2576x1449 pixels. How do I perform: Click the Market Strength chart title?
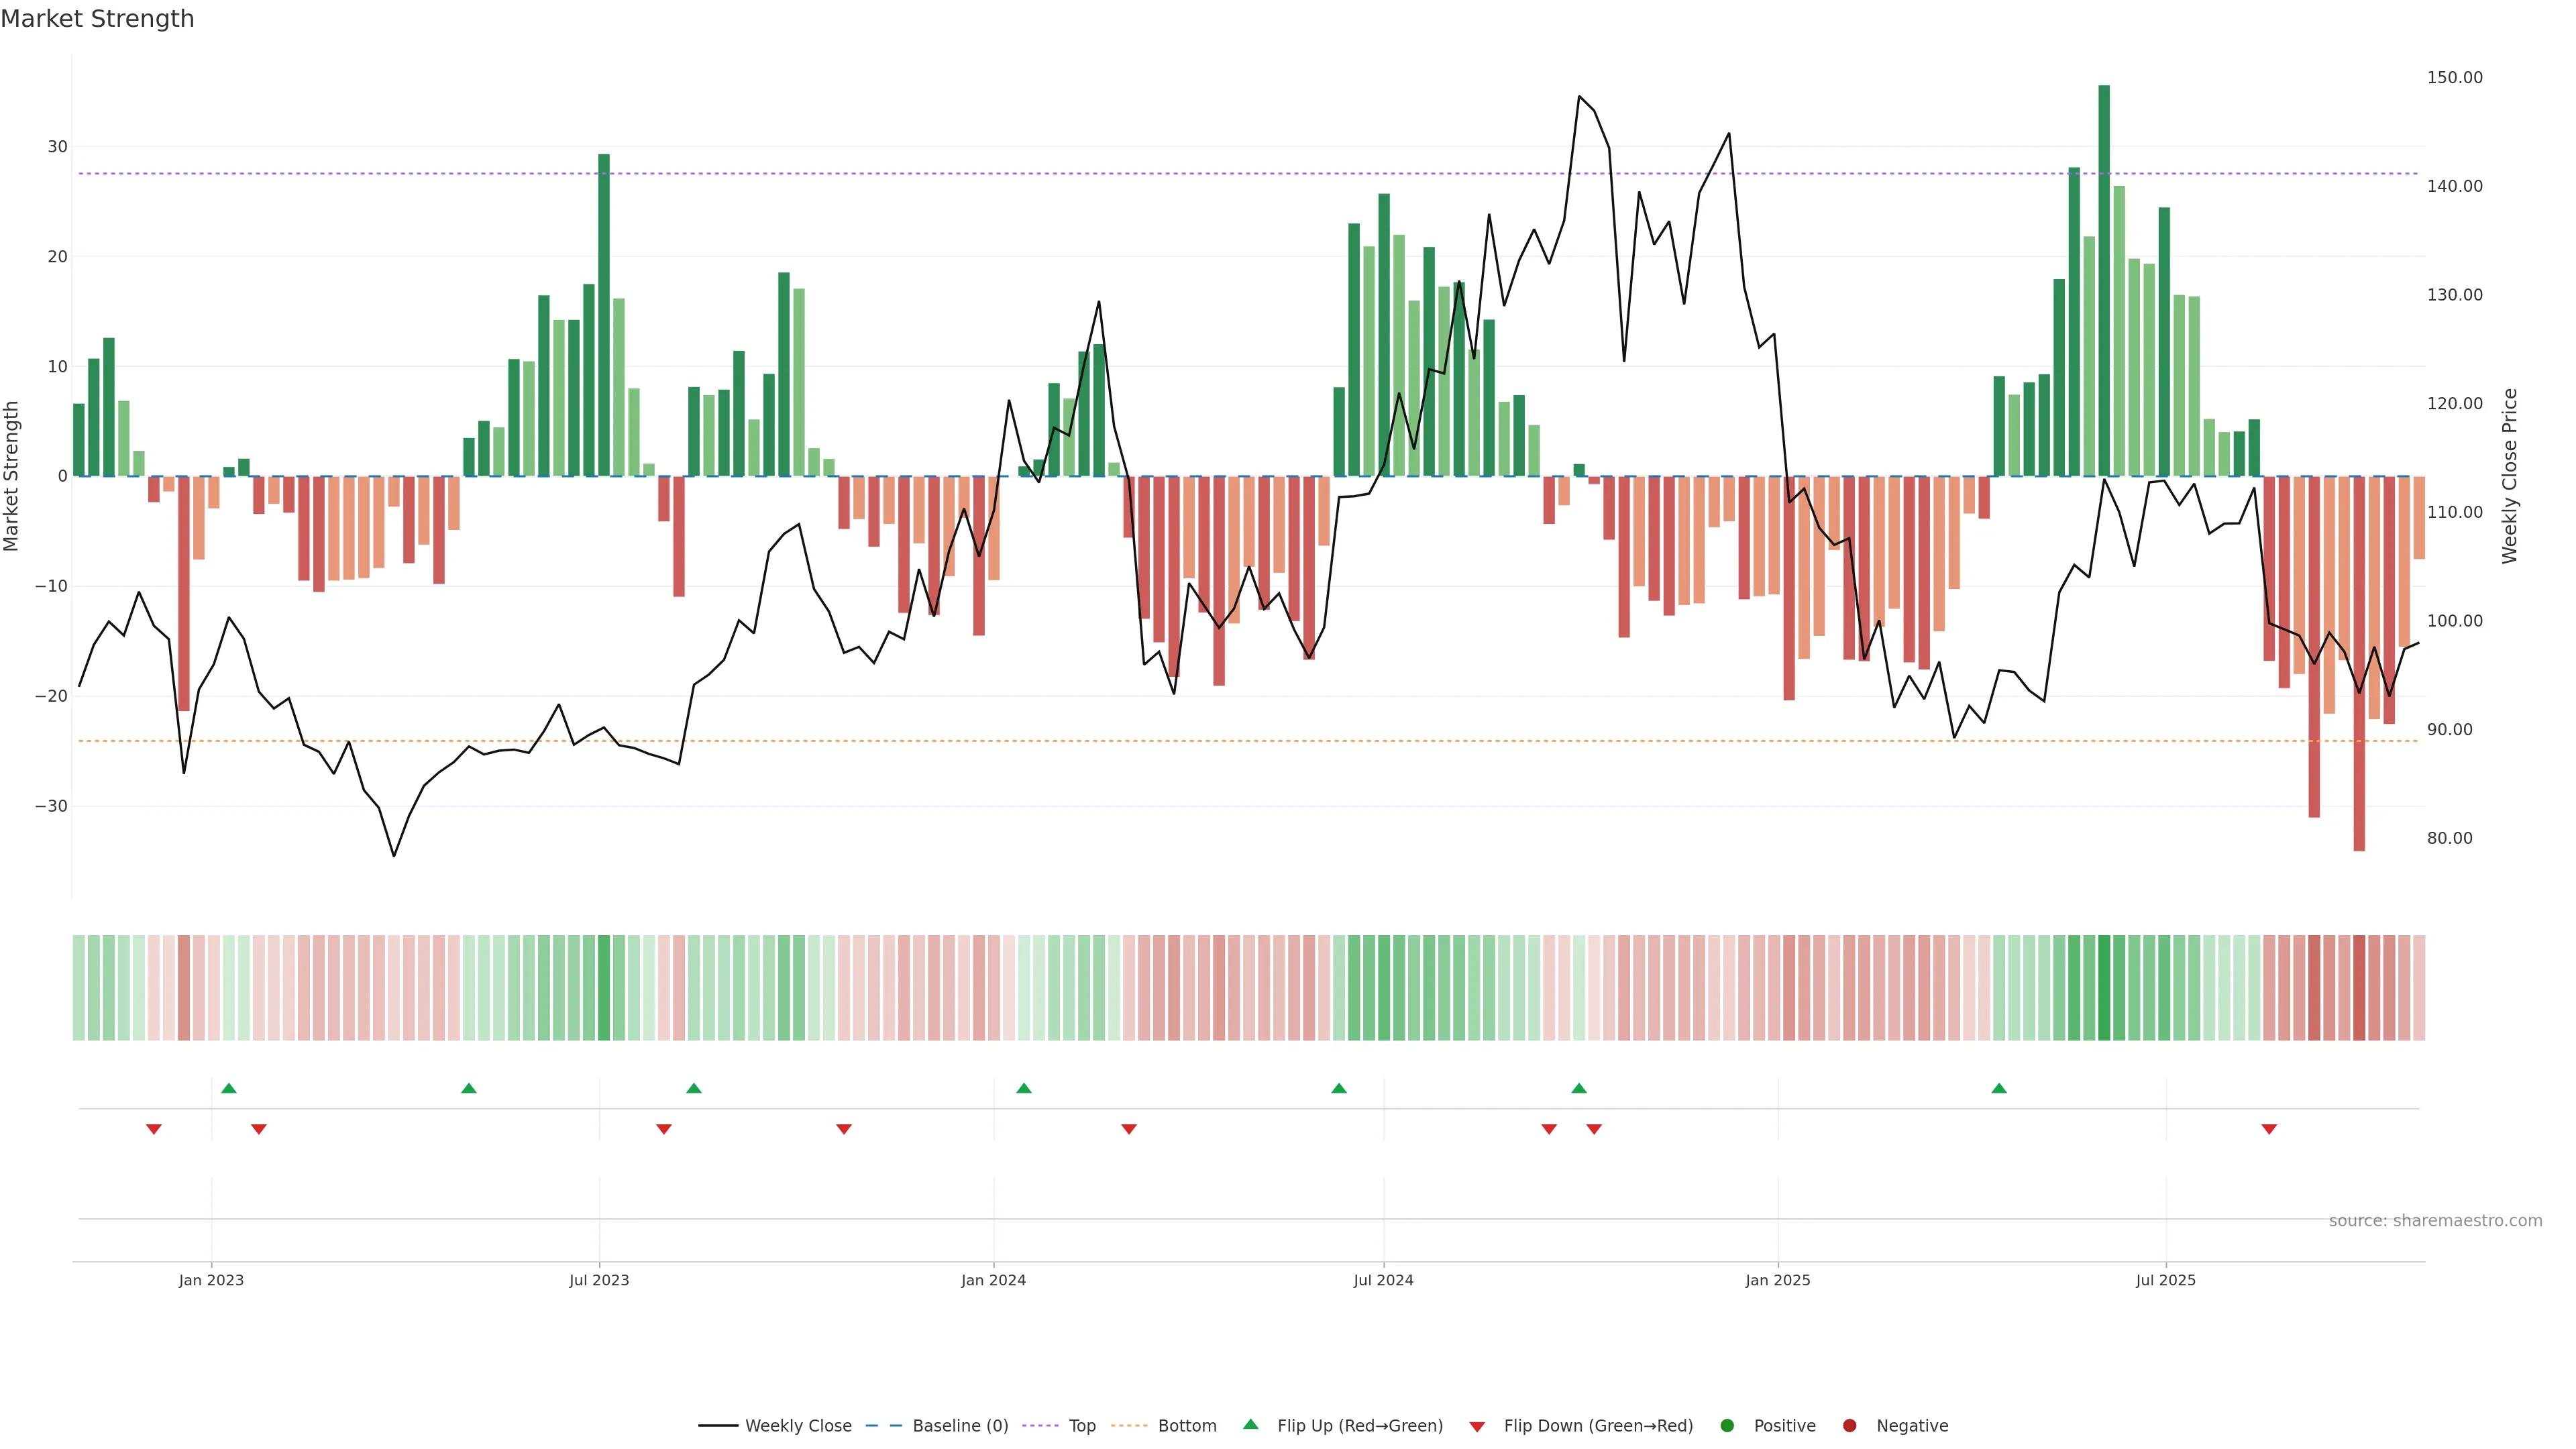97,19
